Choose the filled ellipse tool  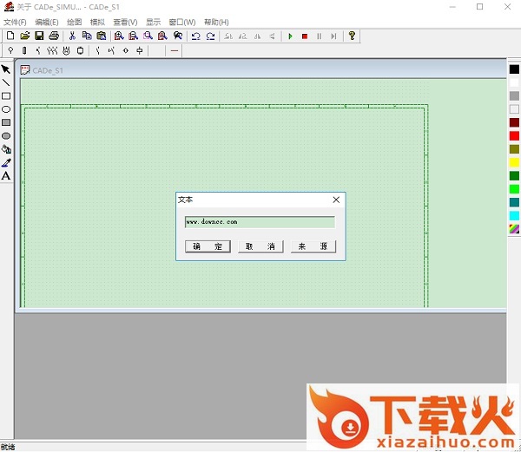coord(6,135)
